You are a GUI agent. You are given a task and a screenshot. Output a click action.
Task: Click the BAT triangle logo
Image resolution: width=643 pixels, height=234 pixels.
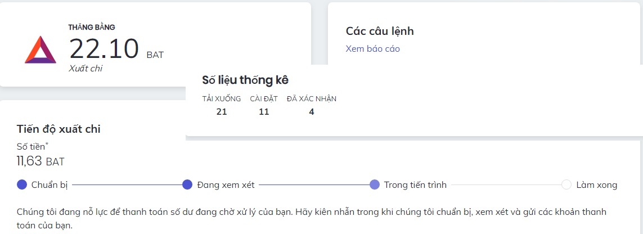point(41,50)
